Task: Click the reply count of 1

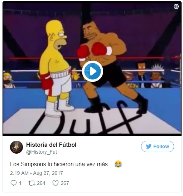Action: (20, 183)
